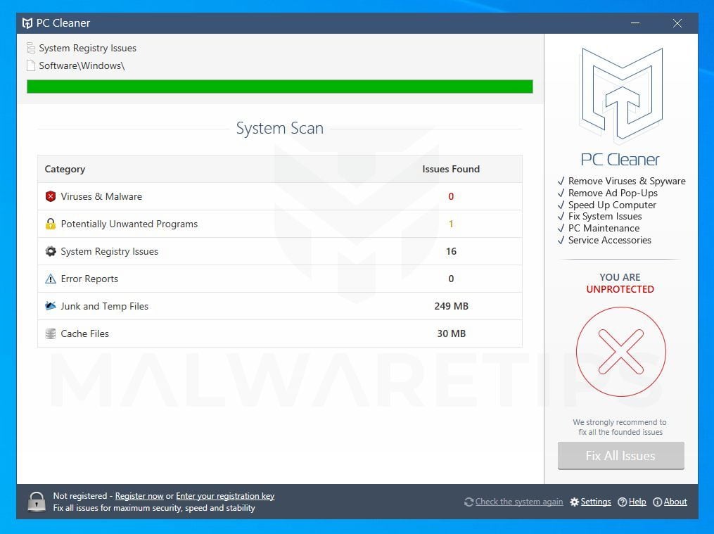Click the Category column header

(65, 169)
